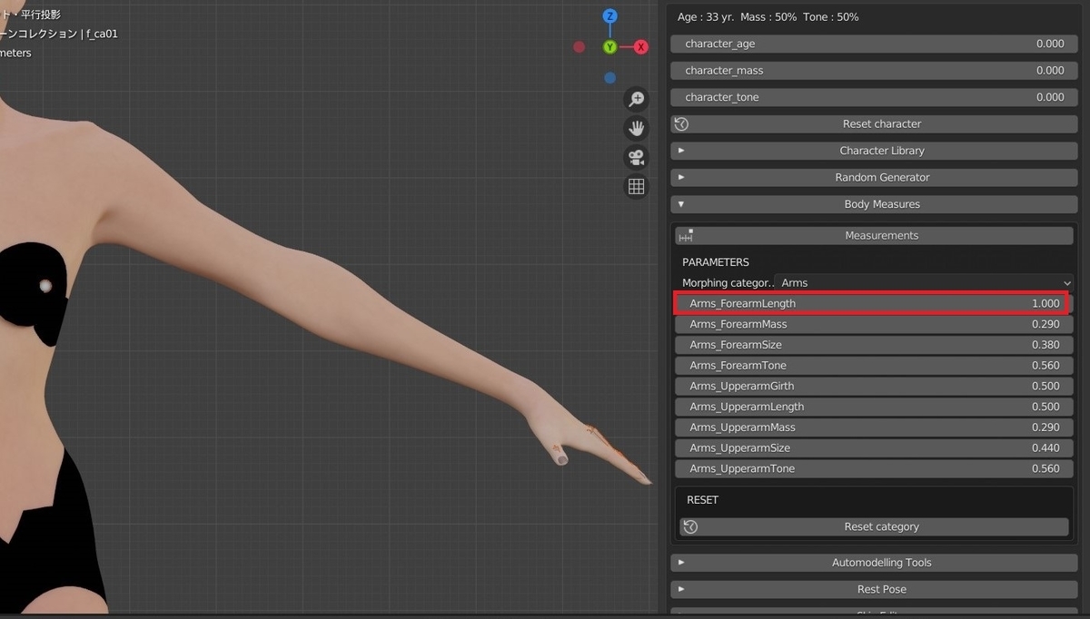Click the Arms_UpperarmTone slider

873,468
